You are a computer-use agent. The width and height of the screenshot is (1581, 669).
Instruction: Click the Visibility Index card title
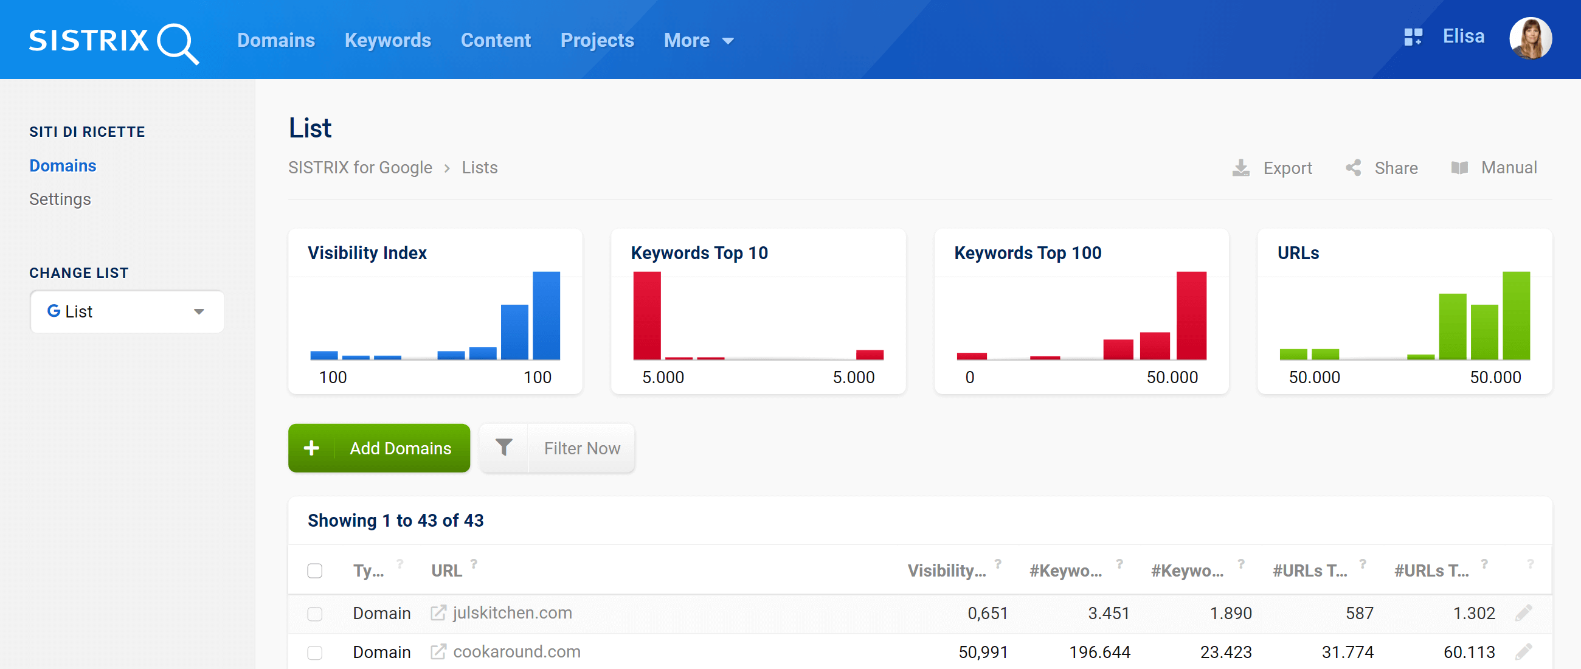pos(367,253)
